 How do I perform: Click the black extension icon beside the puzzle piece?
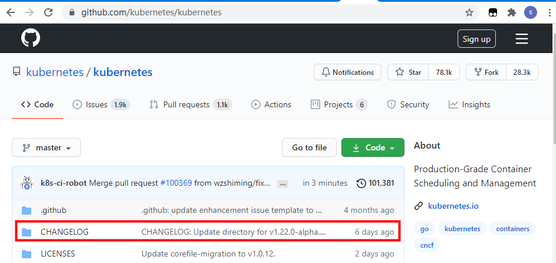click(493, 13)
